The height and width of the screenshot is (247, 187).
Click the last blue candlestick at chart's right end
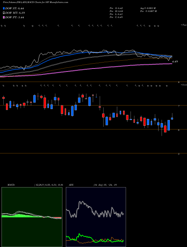point(172,119)
